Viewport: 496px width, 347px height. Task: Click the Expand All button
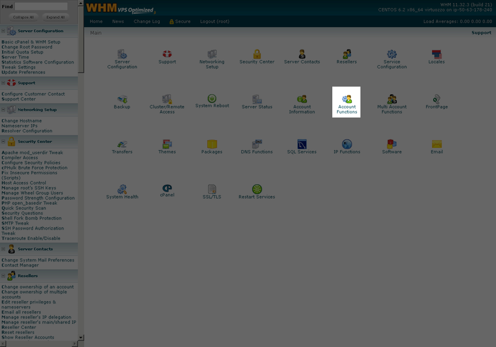click(55, 18)
